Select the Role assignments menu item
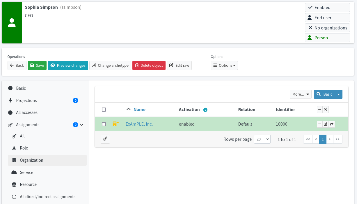Screen dimensions: 357x204 (24, 148)
